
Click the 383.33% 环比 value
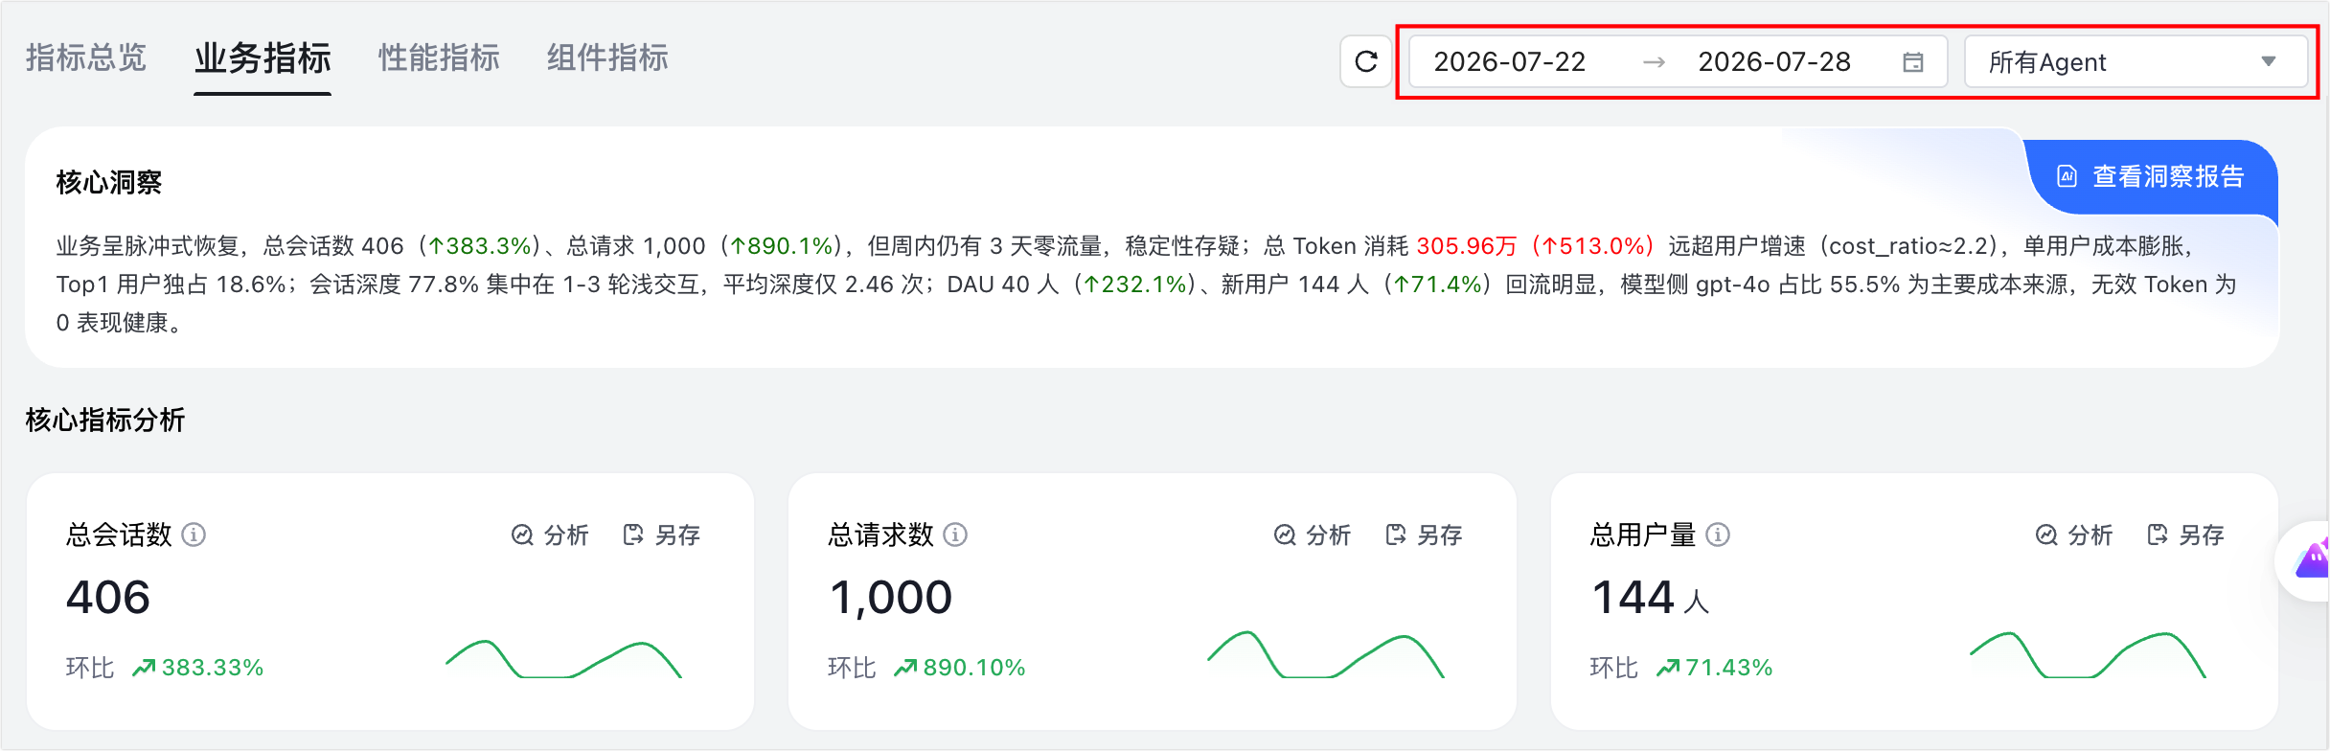click(x=213, y=668)
